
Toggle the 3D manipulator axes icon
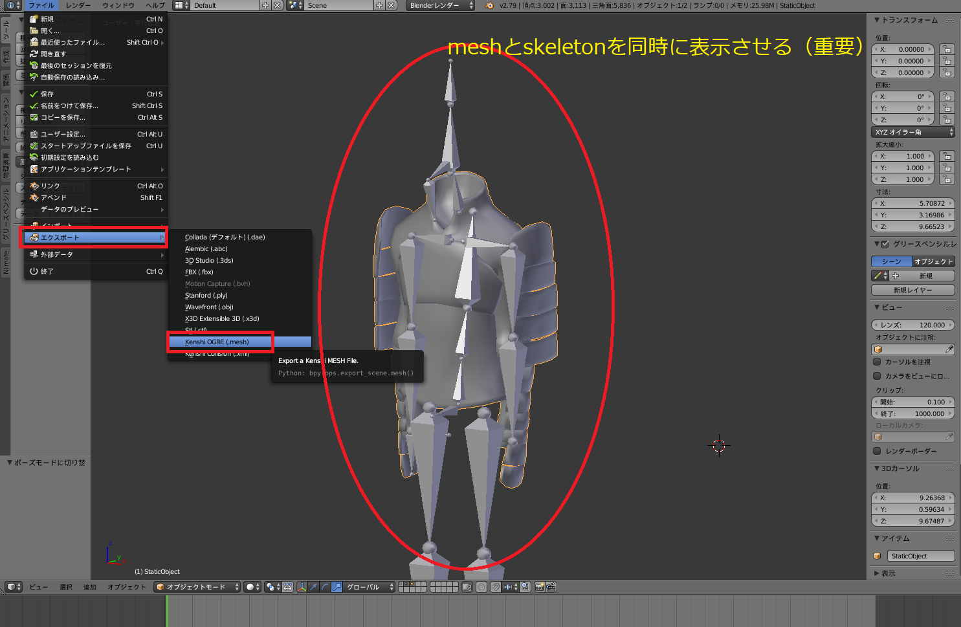(302, 587)
